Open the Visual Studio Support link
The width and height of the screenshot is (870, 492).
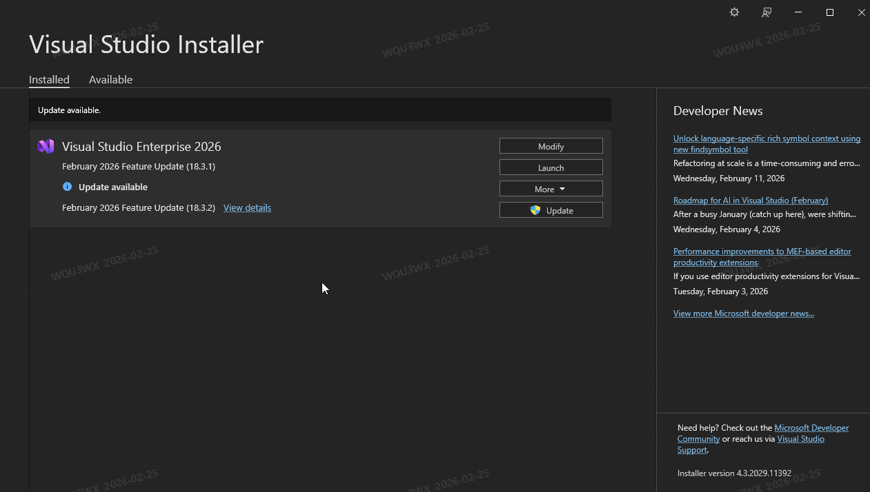point(800,439)
